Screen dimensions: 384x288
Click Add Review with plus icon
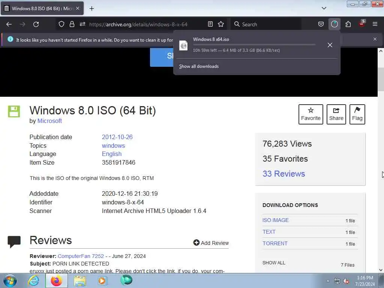point(211,243)
